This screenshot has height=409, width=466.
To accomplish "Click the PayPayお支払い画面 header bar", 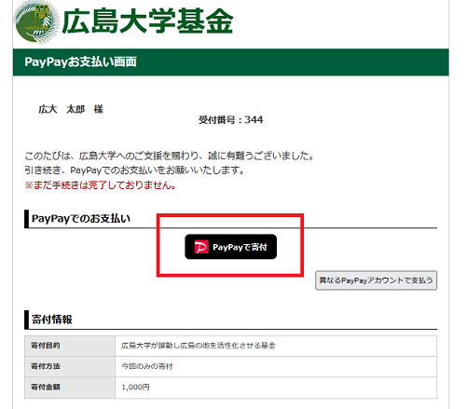I will [x=231, y=62].
